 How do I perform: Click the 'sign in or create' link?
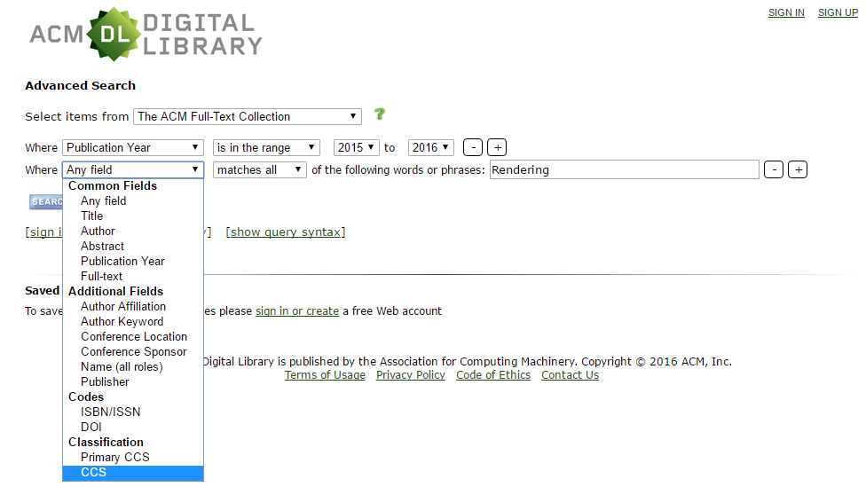[x=297, y=310]
